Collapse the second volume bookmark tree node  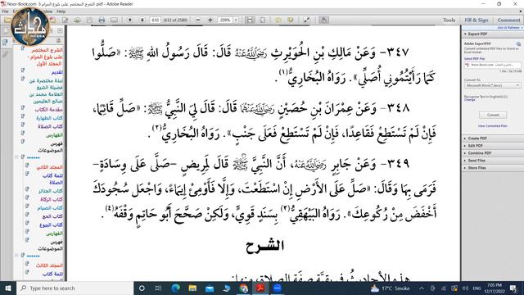pos(16,157)
